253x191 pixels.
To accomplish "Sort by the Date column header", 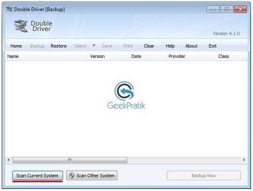I will pos(148,56).
